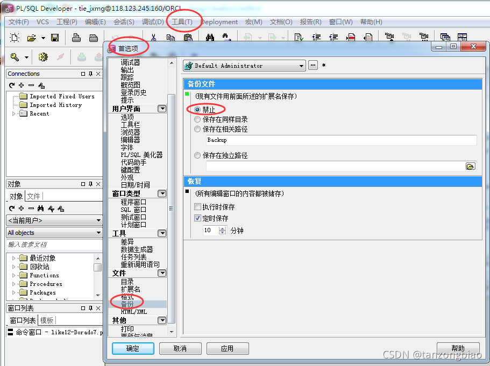Save with the floppy disk icon
This screenshot has width=490, height=366.
(55, 38)
